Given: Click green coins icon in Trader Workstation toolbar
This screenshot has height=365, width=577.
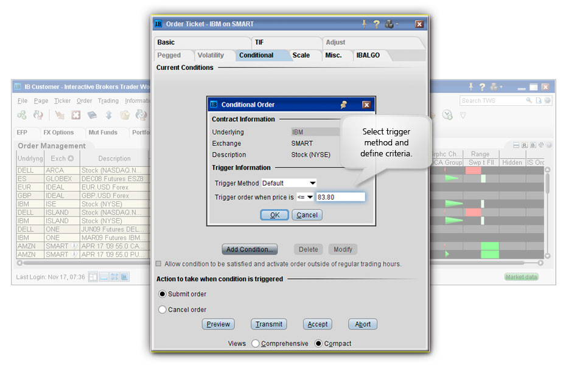Looking at the screenshot, I should coord(22,115).
